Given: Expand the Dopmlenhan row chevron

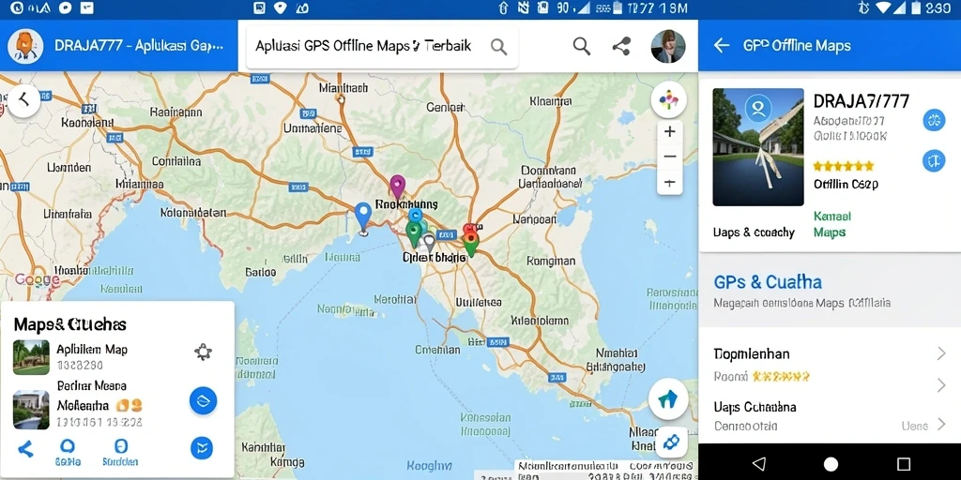Looking at the screenshot, I should [x=941, y=353].
